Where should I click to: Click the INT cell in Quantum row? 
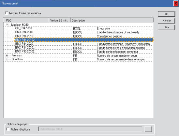tap(75, 59)
